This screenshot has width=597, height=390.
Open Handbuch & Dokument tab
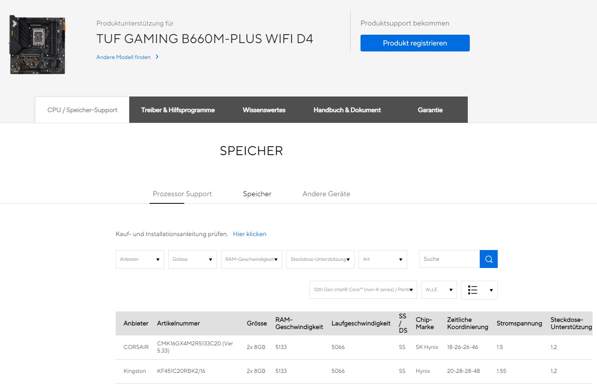click(x=347, y=110)
